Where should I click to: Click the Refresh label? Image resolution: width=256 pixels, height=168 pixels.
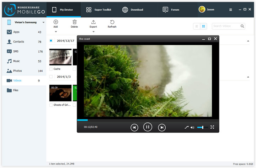[112, 27]
